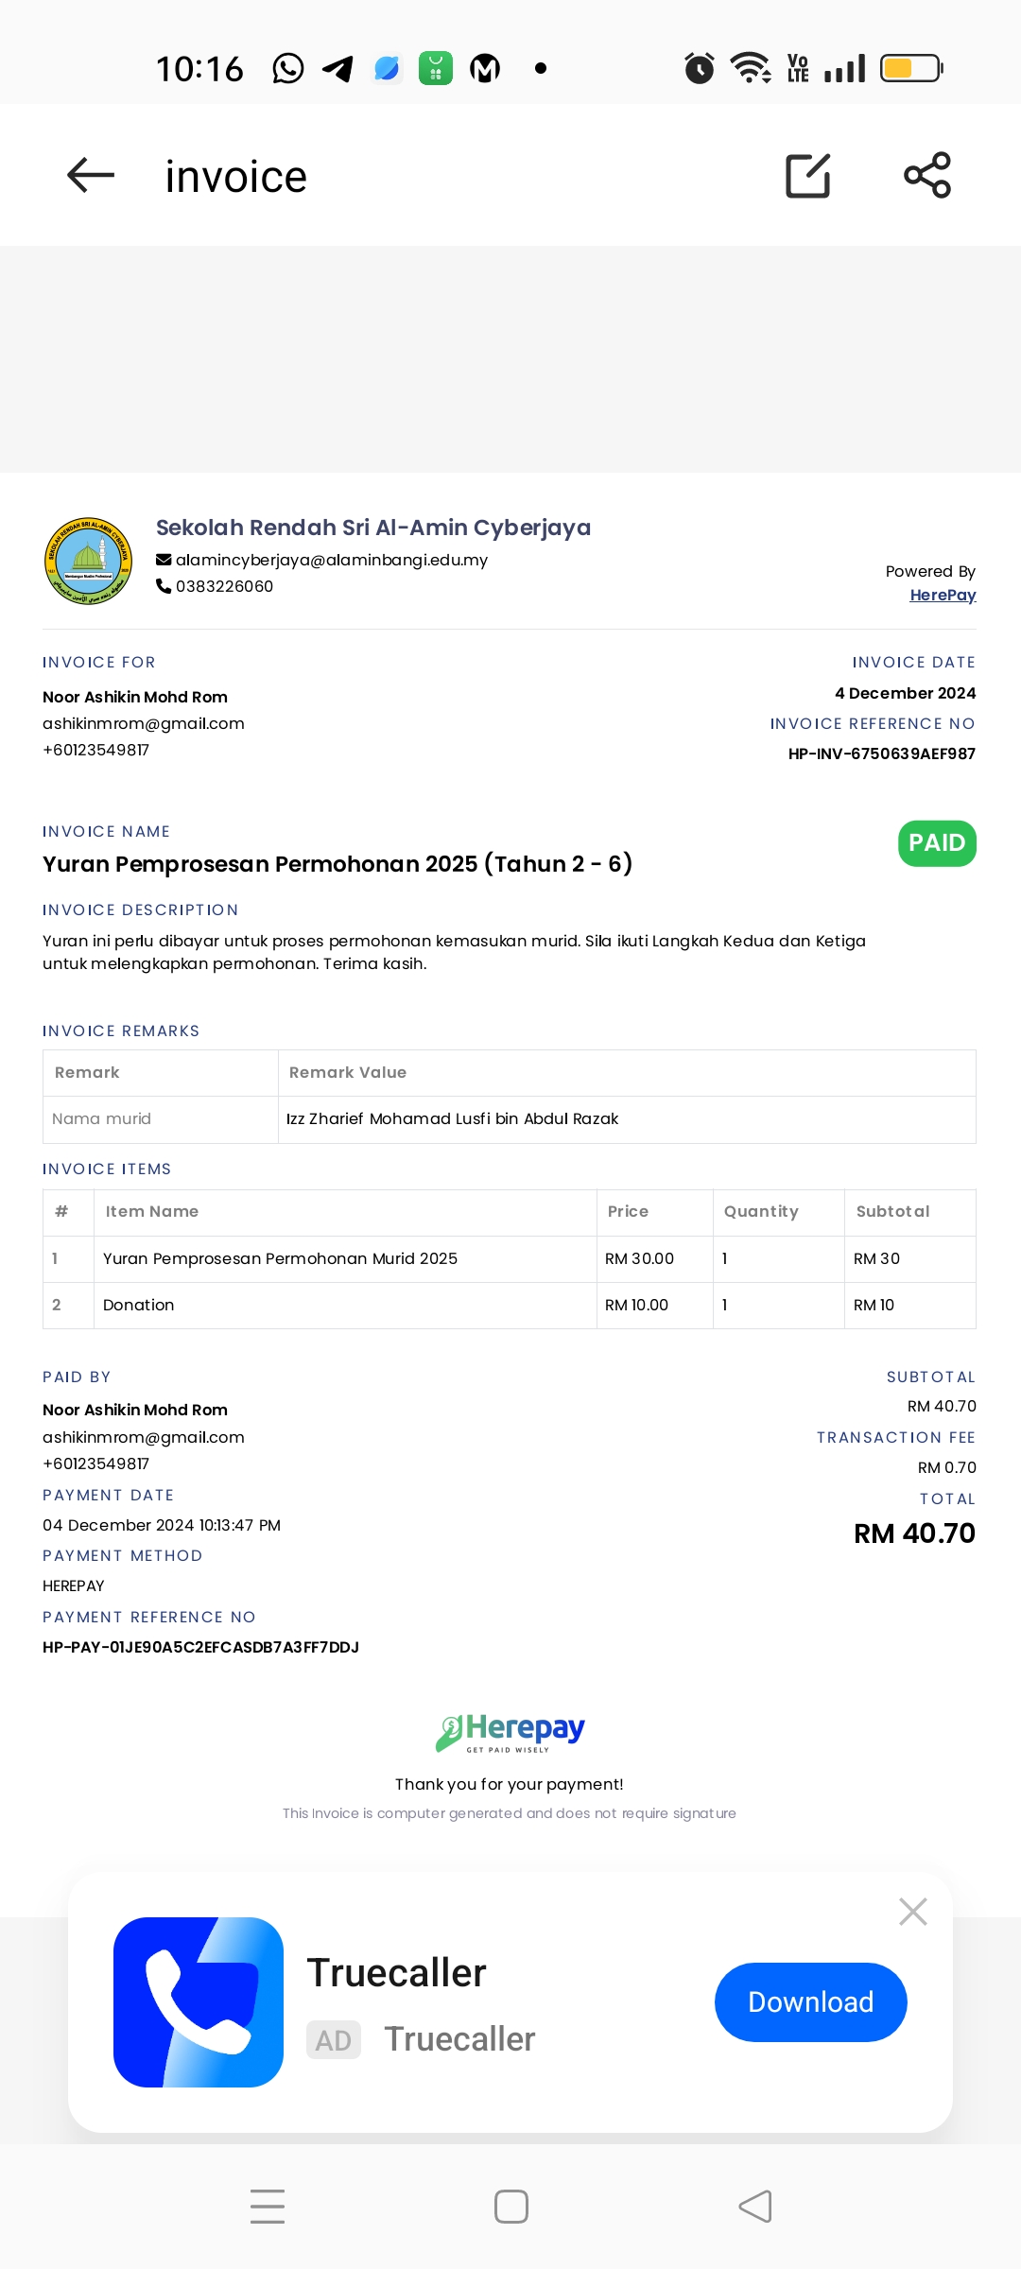Tap the Android home navigation button
Screen dimensions: 1021x2269
[x=511, y=2207]
